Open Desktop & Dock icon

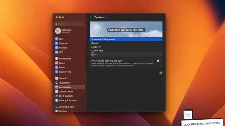tap(57, 107)
